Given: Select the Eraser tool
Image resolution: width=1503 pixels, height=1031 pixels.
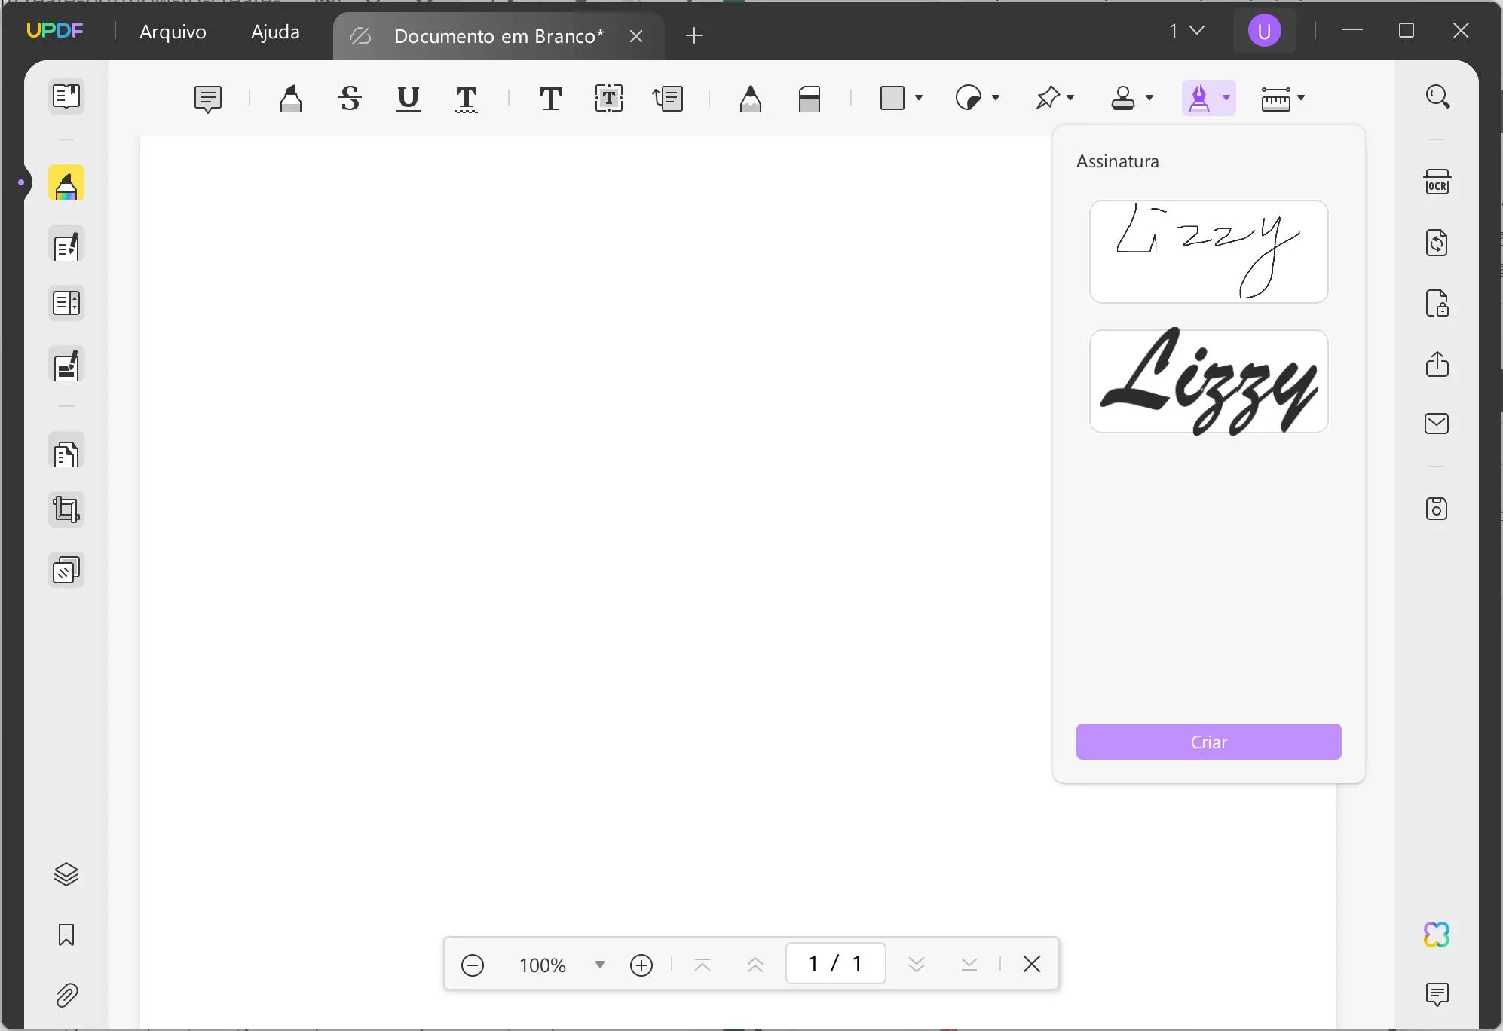Looking at the screenshot, I should tap(810, 99).
